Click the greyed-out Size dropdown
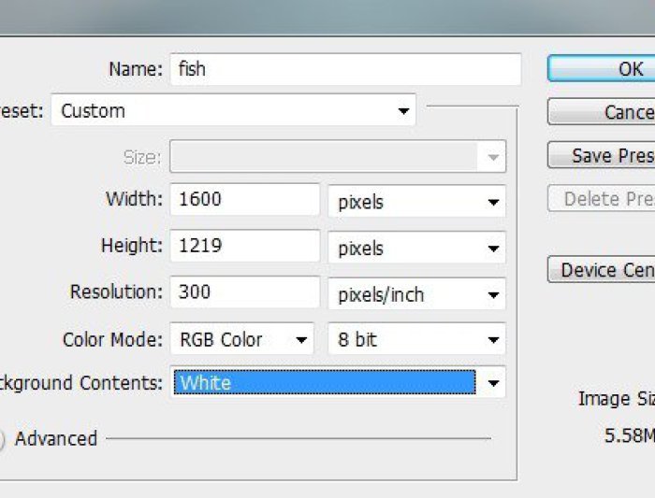Viewport: 655px width, 498px height. click(x=337, y=157)
